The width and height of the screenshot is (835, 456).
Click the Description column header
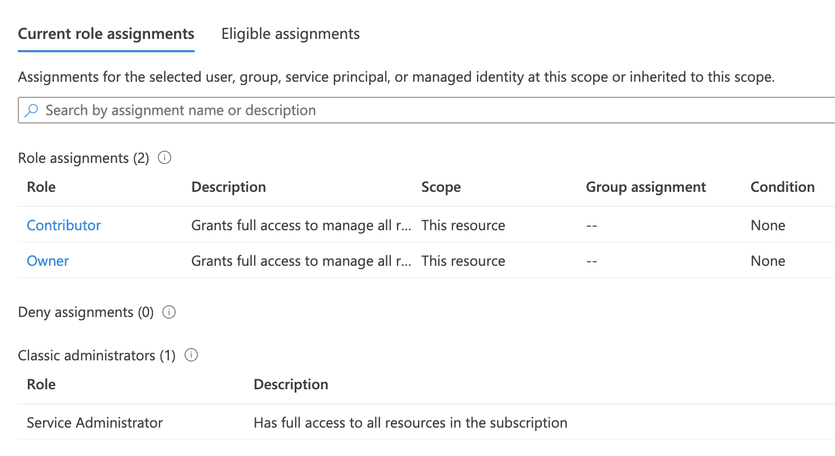228,187
